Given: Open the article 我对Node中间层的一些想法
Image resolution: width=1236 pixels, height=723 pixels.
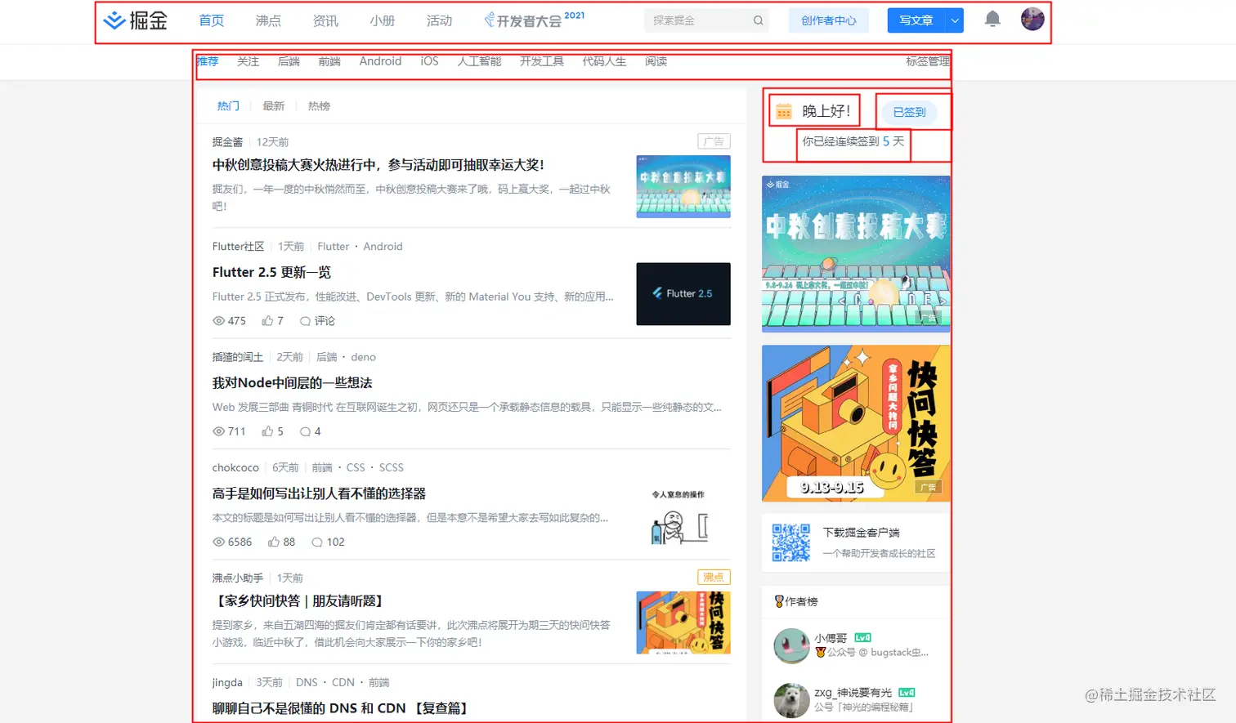Looking at the screenshot, I should point(292,382).
